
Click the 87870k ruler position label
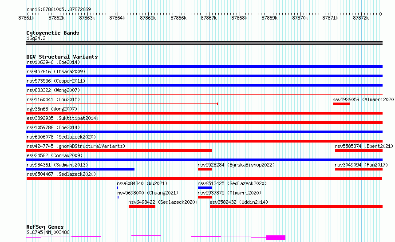[x=300, y=18]
